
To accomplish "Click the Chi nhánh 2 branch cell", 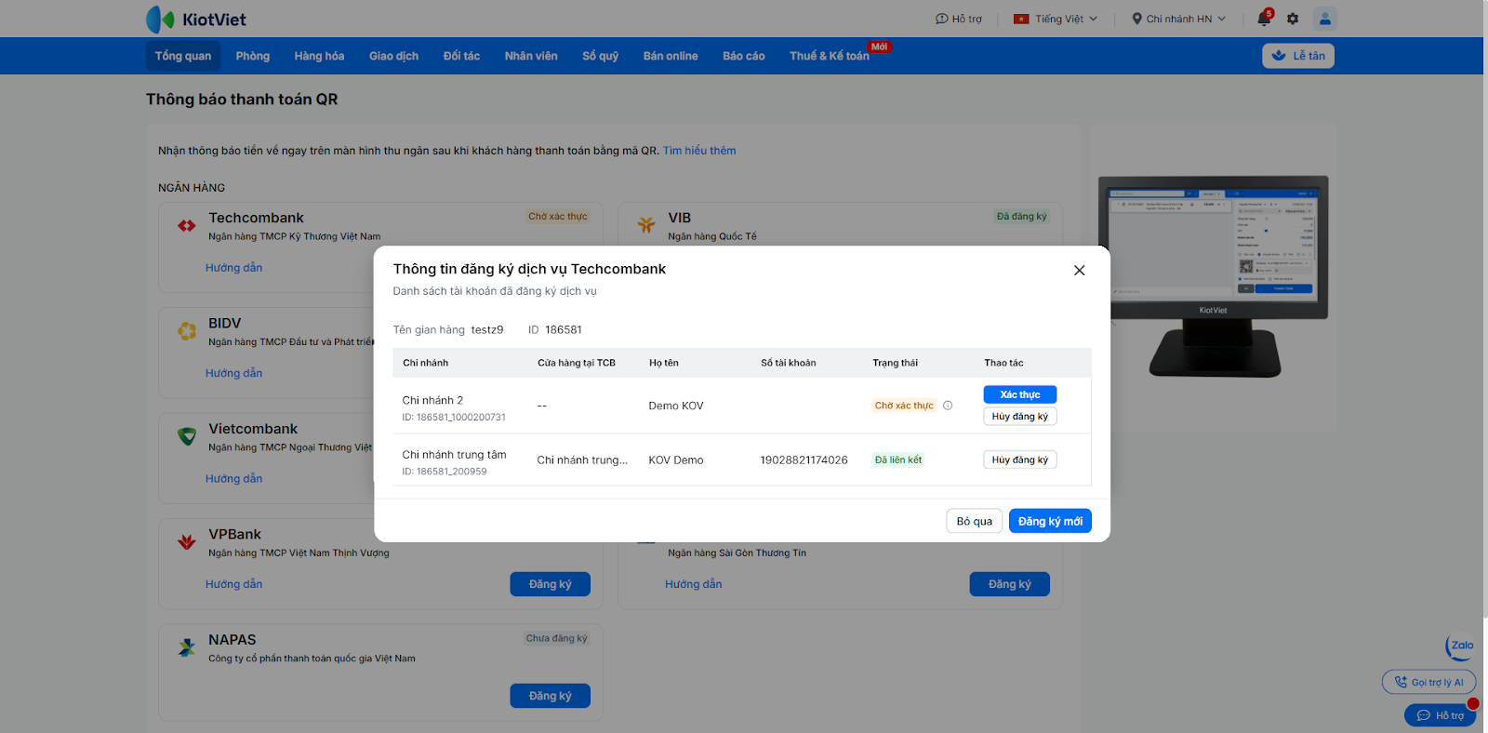I will point(454,407).
